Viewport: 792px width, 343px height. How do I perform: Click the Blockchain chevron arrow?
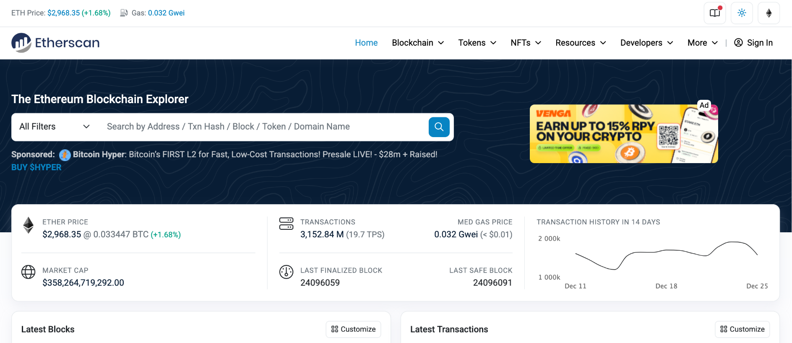[441, 43]
